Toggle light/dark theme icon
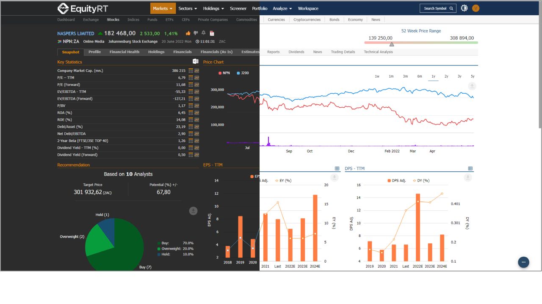 point(464,8)
